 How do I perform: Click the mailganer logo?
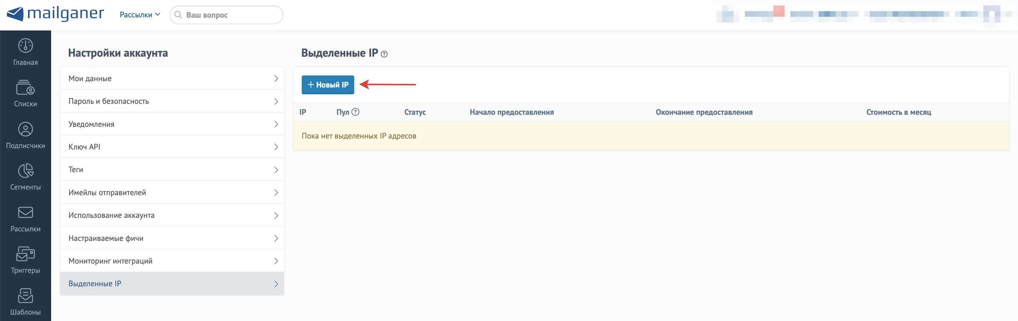coord(55,14)
